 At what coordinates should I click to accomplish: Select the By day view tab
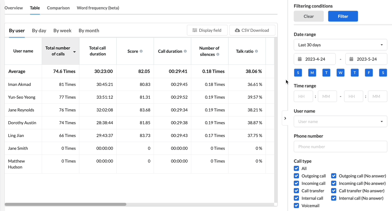pyautogui.click(x=39, y=31)
